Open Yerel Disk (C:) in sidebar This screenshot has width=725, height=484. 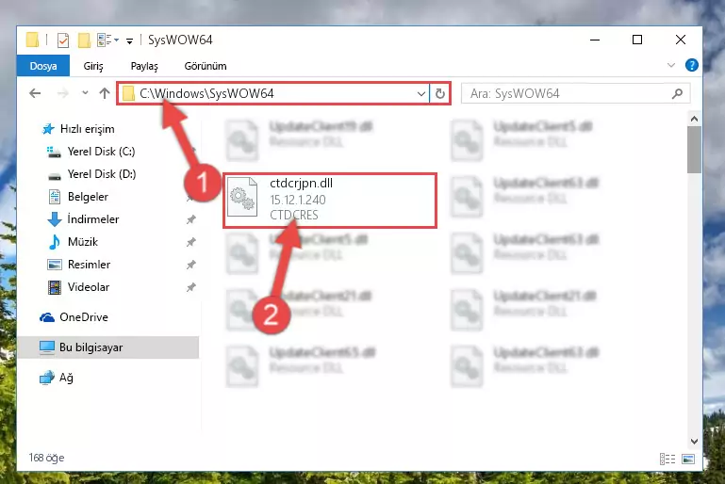click(91, 152)
